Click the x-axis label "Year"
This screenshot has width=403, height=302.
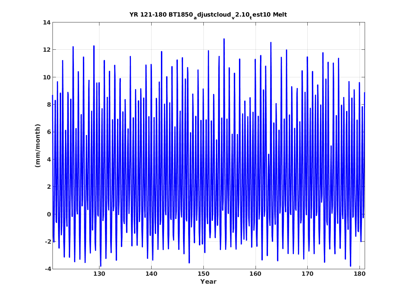[x=208, y=282]
